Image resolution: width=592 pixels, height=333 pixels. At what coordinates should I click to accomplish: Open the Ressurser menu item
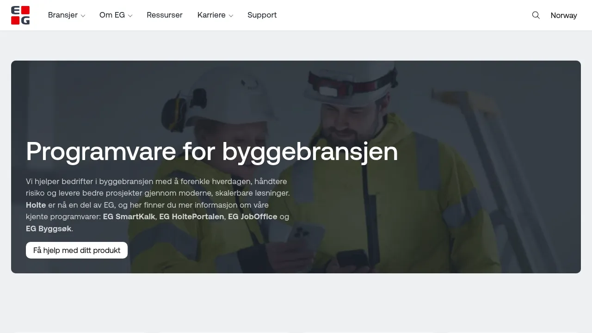(x=165, y=15)
